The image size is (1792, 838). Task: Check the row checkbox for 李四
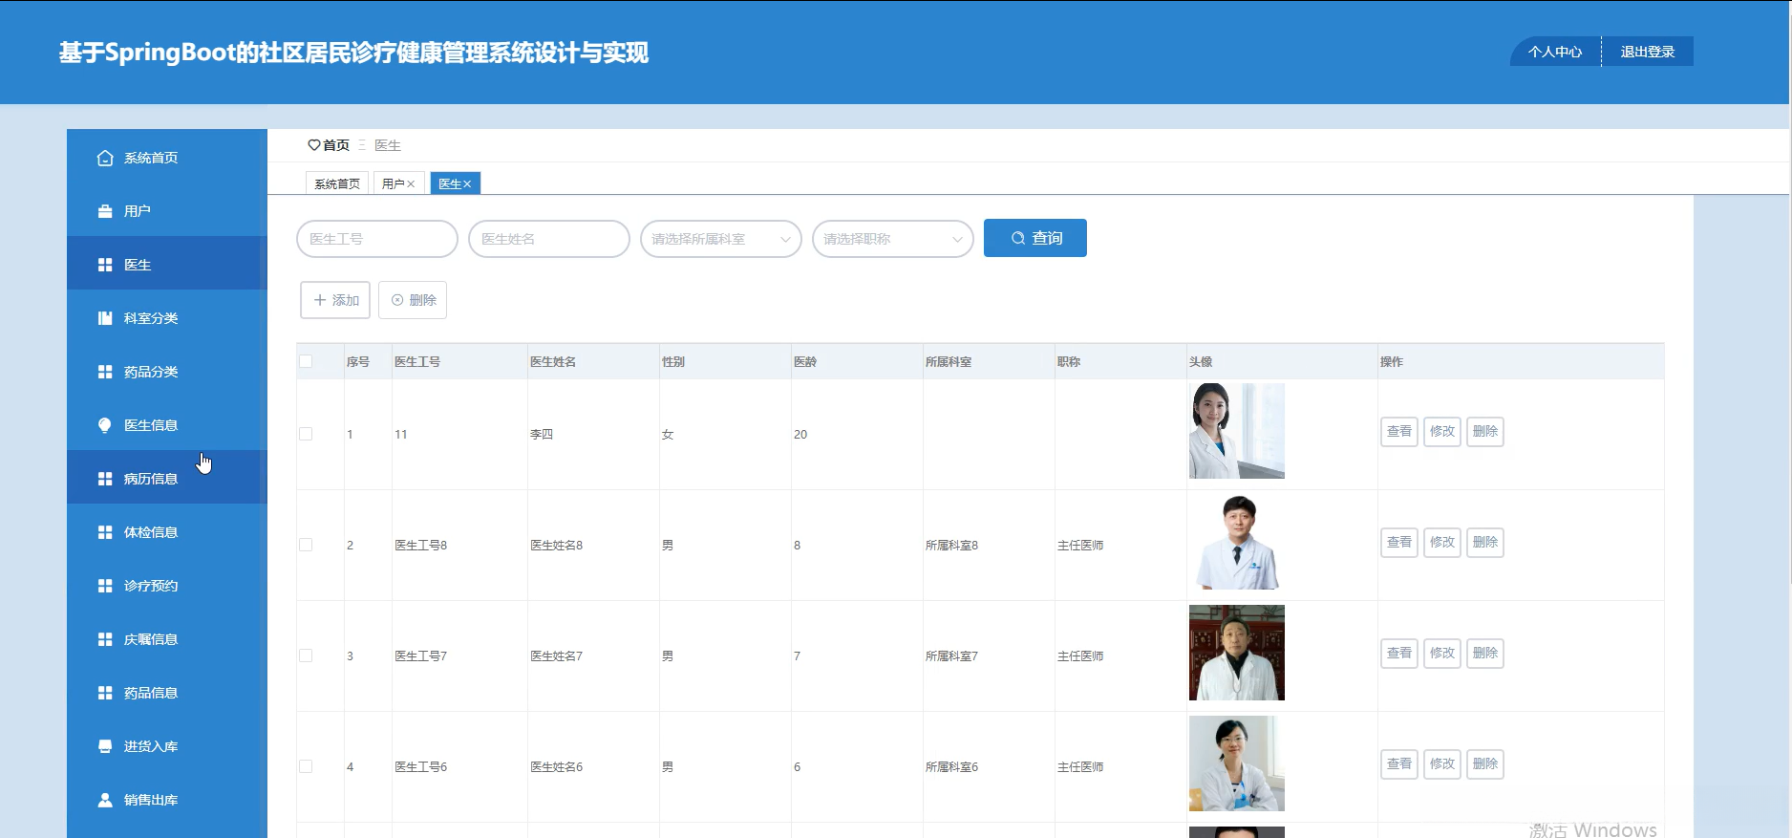point(306,434)
